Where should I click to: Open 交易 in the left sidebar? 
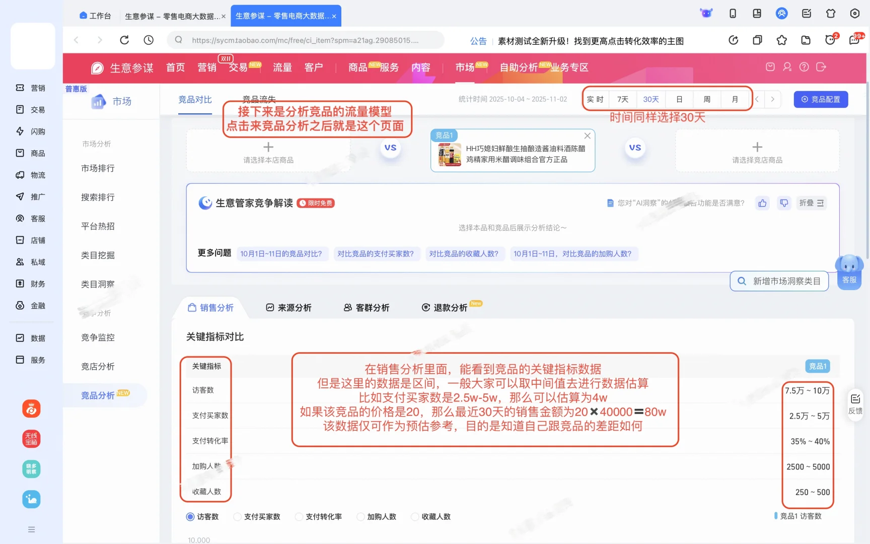pyautogui.click(x=31, y=110)
